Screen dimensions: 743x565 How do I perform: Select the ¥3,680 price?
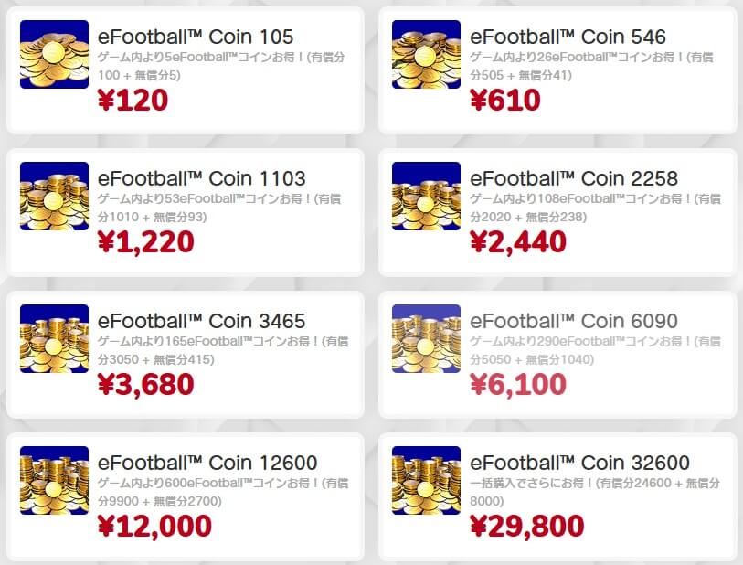coord(145,384)
